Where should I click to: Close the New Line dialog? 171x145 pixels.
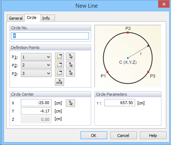pos(164,4)
